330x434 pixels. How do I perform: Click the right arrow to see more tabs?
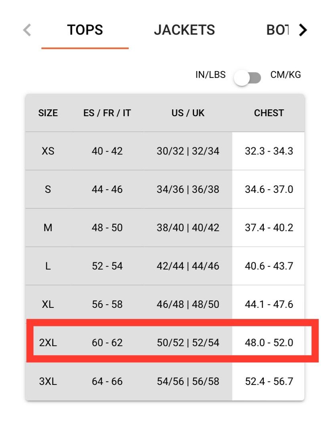coord(303,30)
